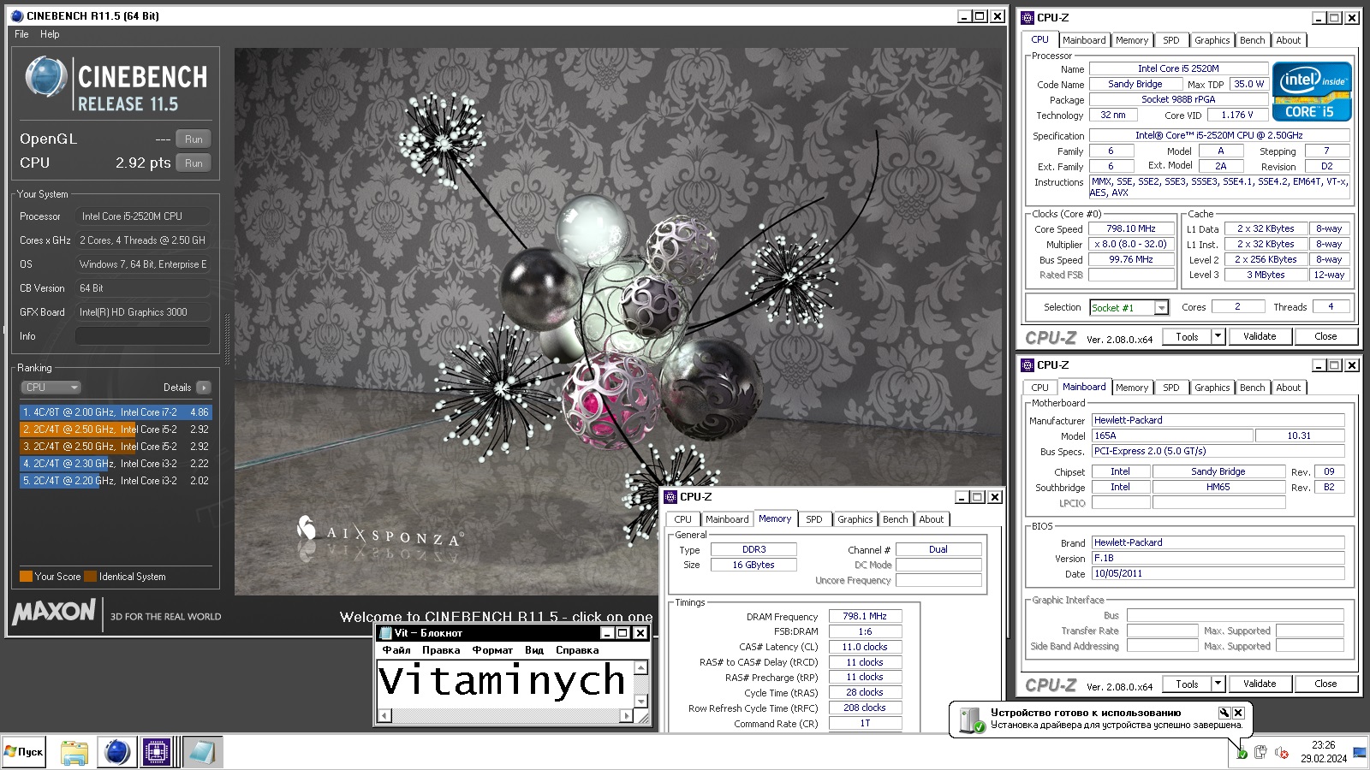Run the OpenGL benchmark
The height and width of the screenshot is (770, 1370).
click(x=194, y=139)
